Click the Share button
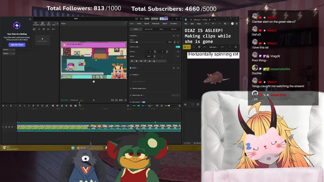 (155, 19)
